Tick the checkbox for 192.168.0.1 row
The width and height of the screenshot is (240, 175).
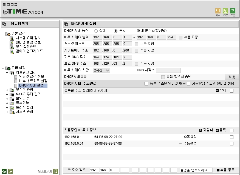(x=231, y=137)
